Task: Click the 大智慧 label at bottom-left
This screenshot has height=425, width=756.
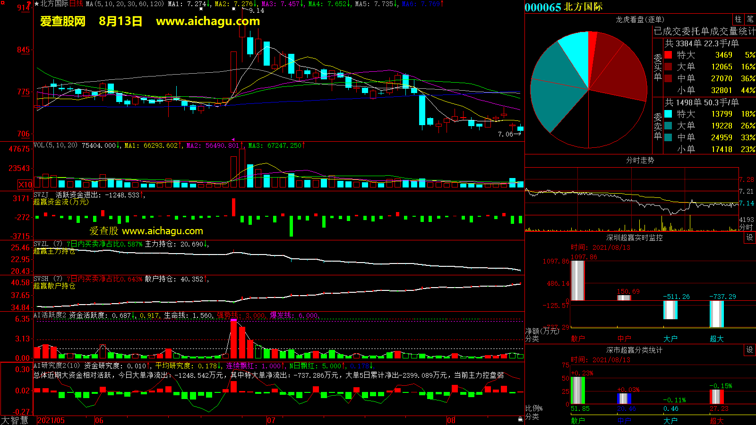Action: [15, 420]
